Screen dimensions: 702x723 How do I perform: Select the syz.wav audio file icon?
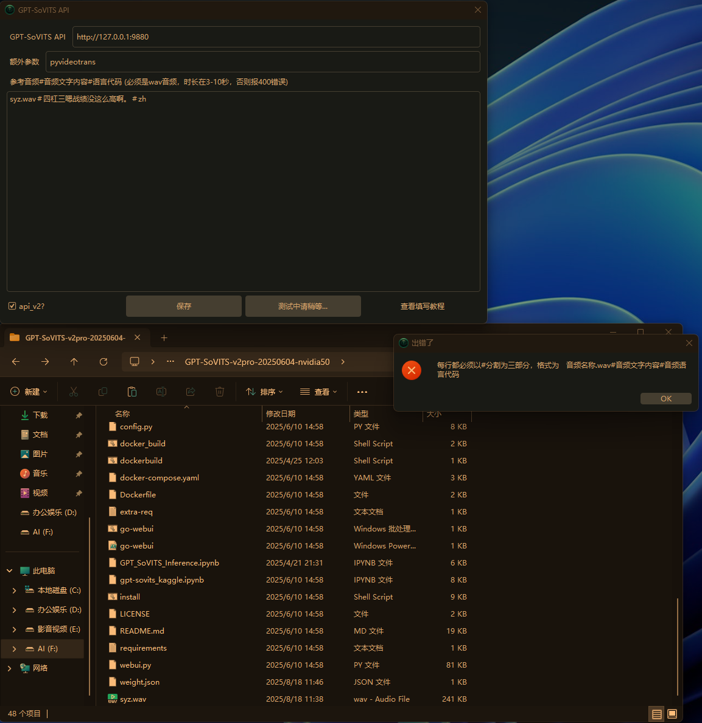click(112, 699)
